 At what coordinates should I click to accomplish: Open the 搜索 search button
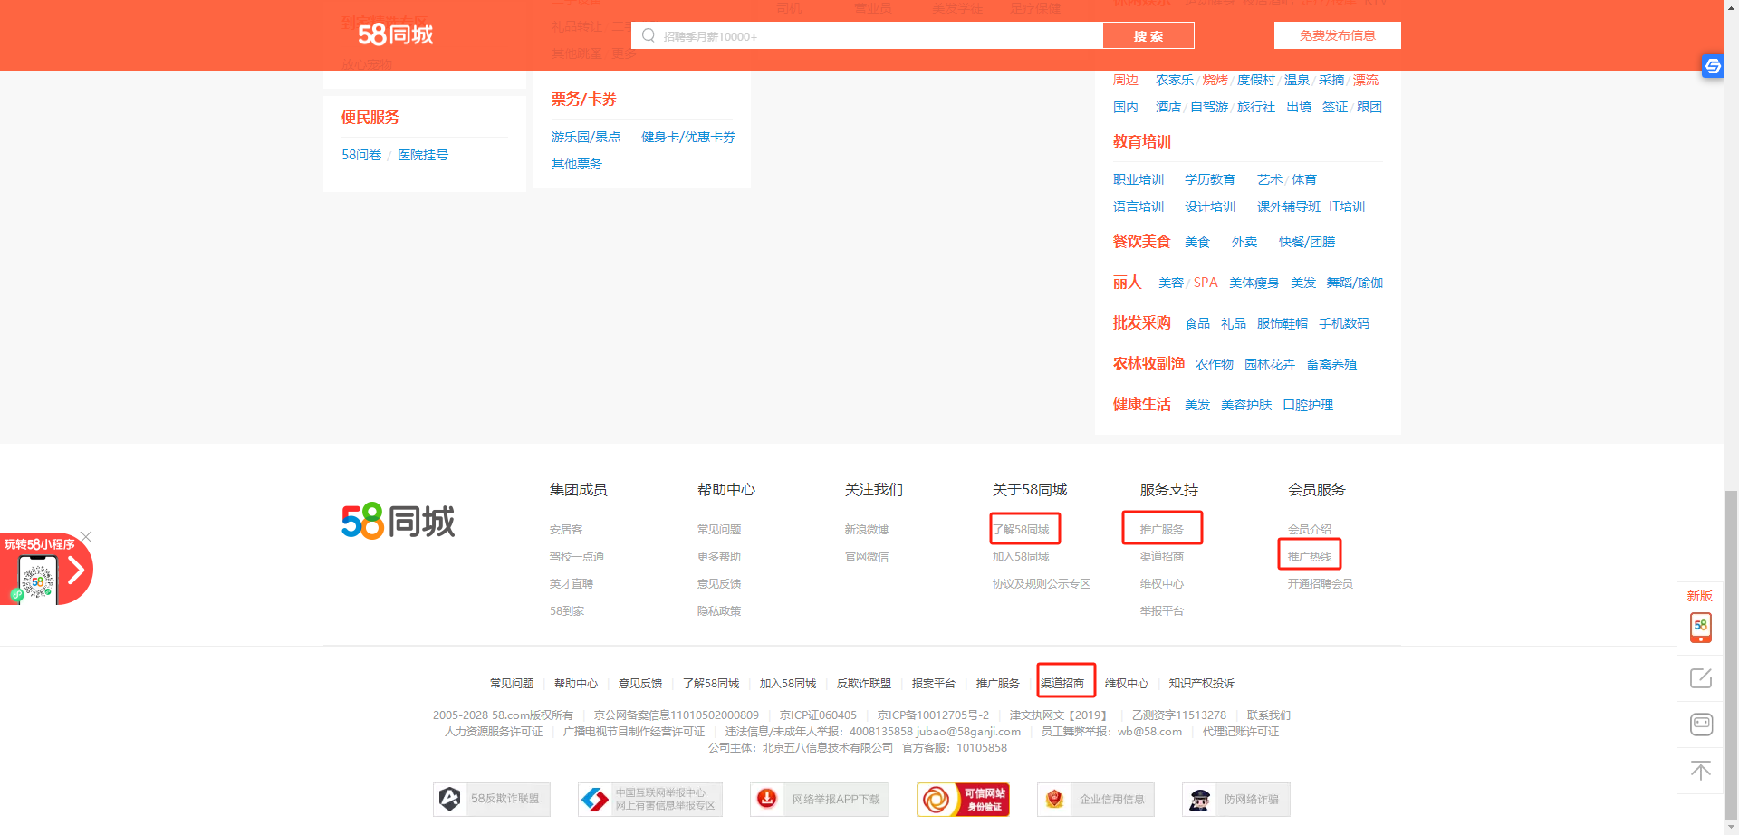(1148, 34)
